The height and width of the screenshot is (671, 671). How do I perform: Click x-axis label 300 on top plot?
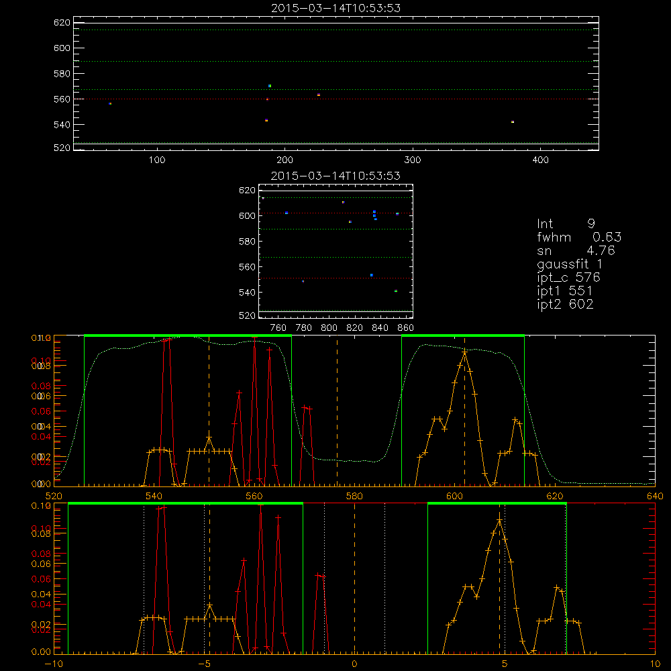coord(413,160)
